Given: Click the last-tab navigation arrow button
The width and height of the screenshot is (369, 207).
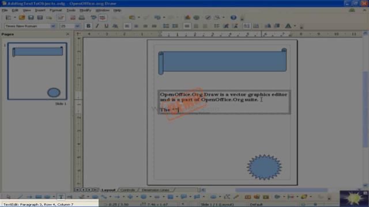Looking at the screenshot, I should [95, 190].
